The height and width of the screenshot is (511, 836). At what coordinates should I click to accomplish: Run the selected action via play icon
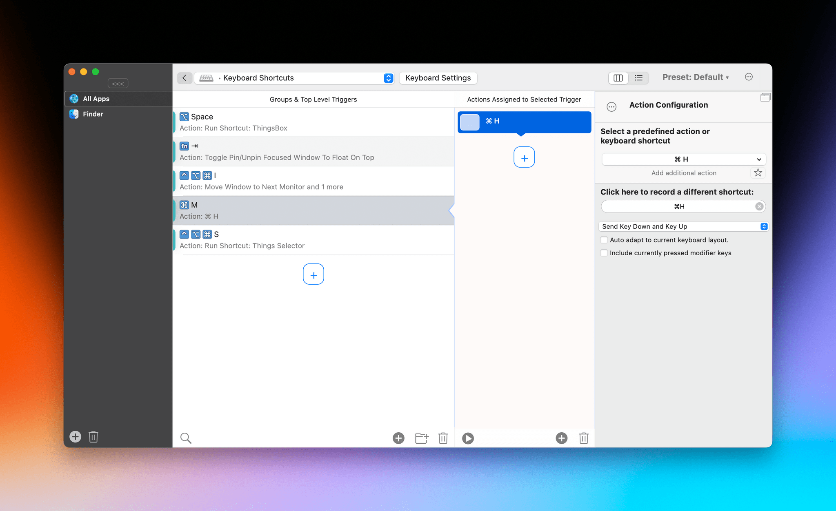click(468, 438)
